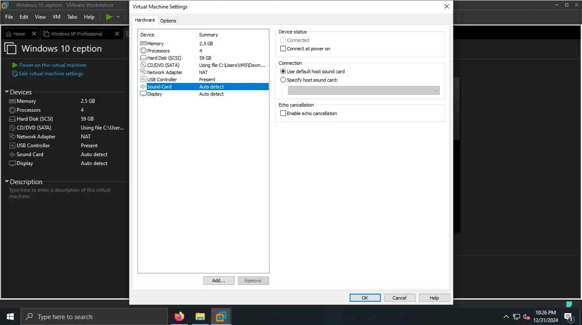Open Firefox from the taskbar
582x325 pixels.
(179, 317)
